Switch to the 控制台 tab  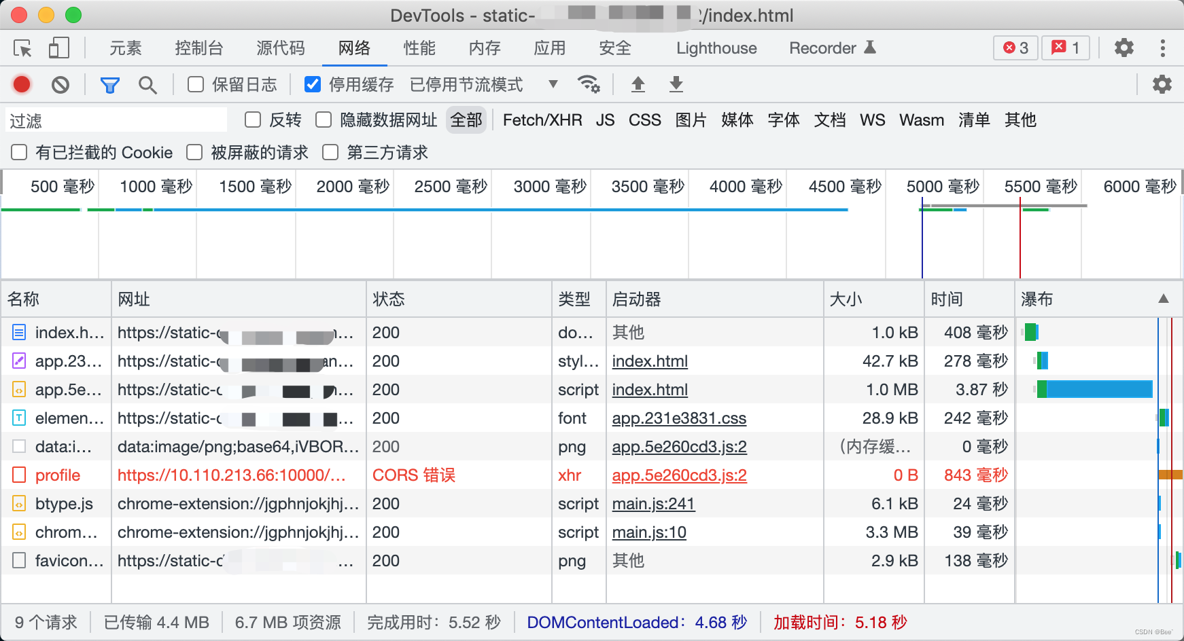pyautogui.click(x=199, y=48)
